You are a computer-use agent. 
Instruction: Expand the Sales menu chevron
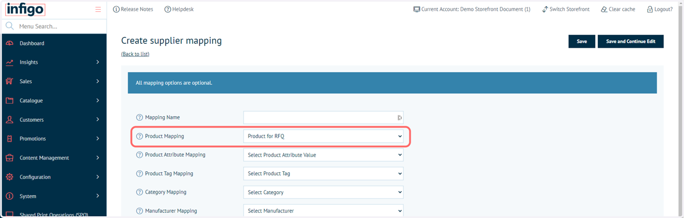[x=97, y=81]
